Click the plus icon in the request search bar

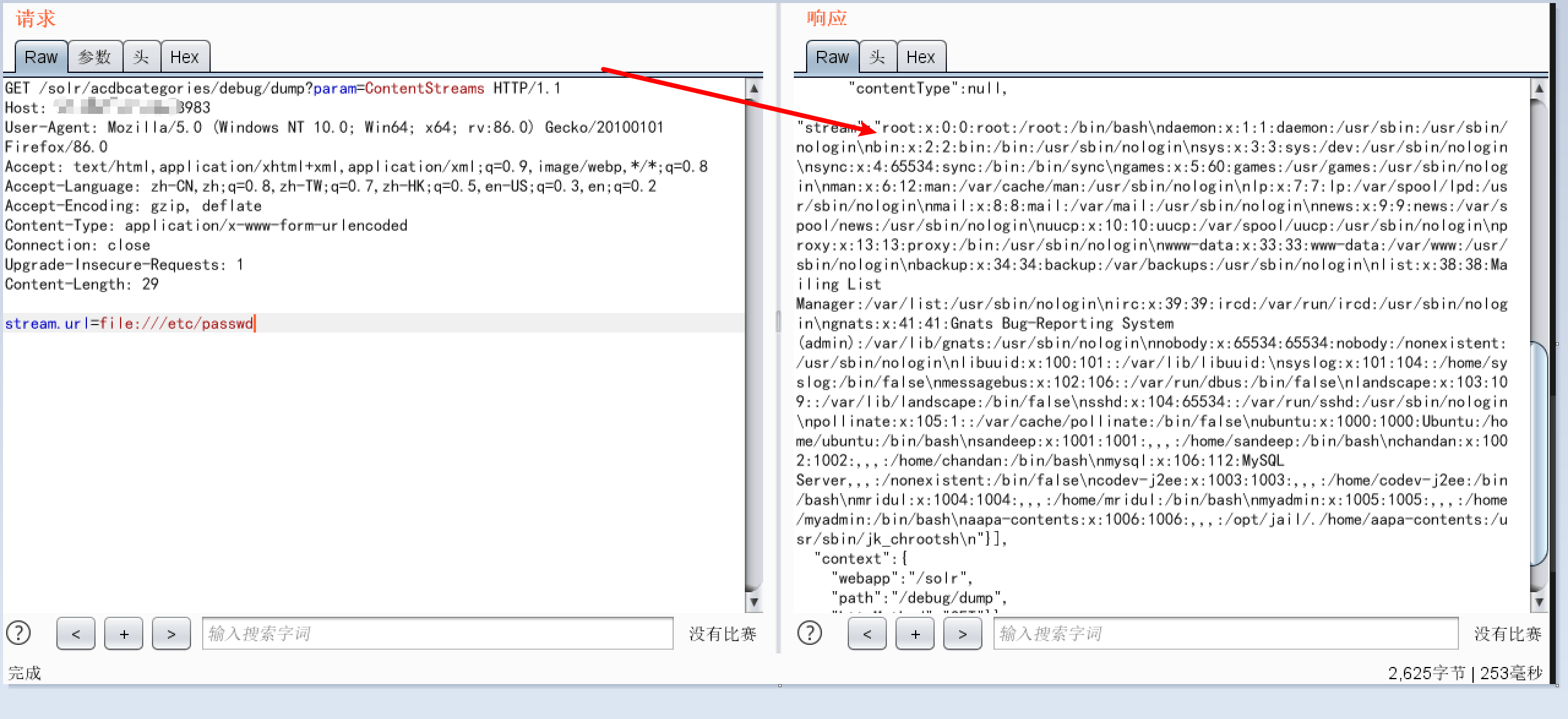pos(123,633)
